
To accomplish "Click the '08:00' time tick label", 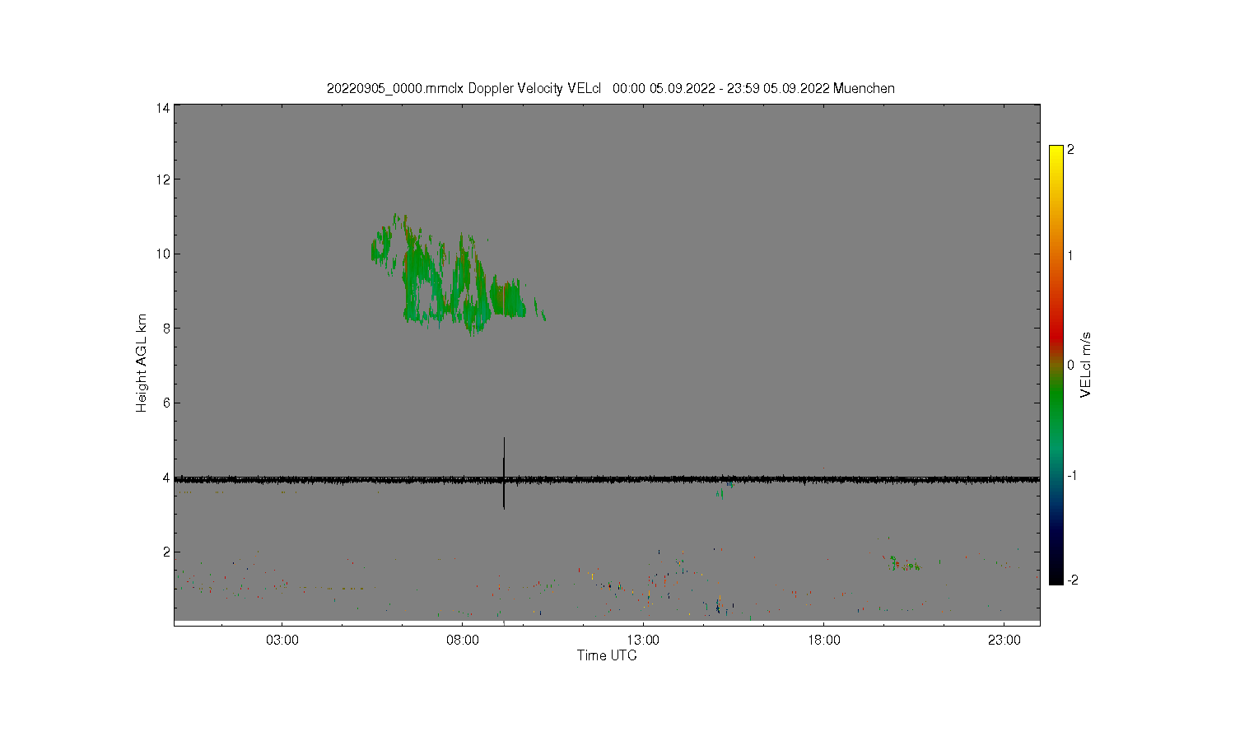I will [463, 640].
